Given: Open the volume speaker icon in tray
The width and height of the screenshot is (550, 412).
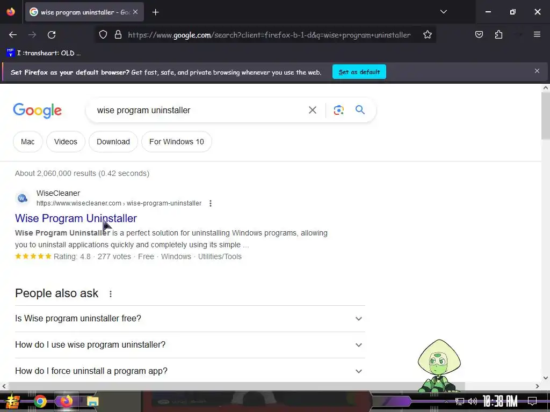Looking at the screenshot, I should (x=473, y=401).
